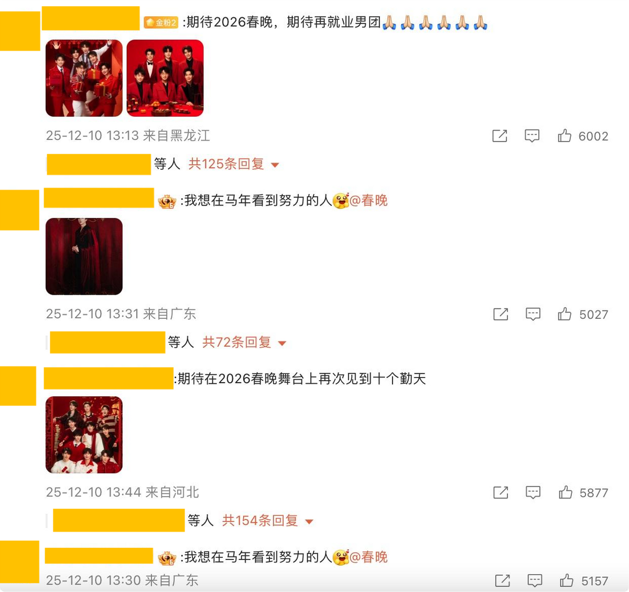Reply to the 13:13 comment from 黑龙江

(x=532, y=136)
